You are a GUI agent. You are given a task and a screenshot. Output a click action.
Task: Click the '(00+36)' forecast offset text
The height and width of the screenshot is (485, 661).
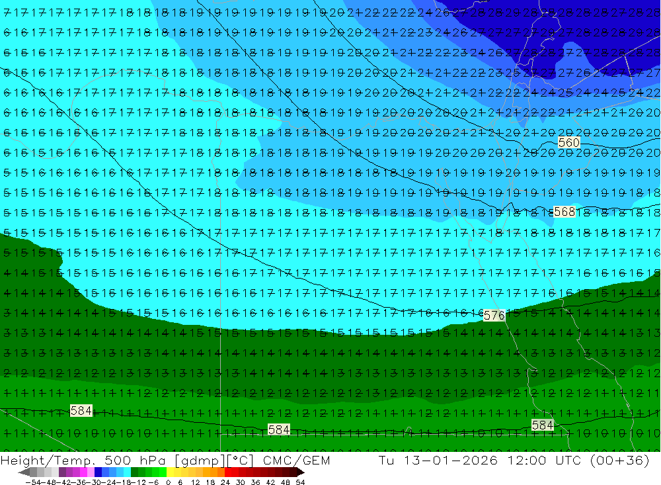coord(619,460)
